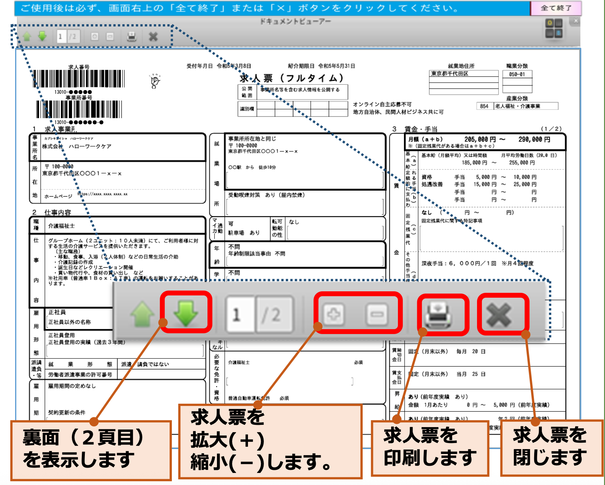This screenshot has height=485, width=605.
Task: Click the 全て終了 button
Action: click(x=555, y=8)
